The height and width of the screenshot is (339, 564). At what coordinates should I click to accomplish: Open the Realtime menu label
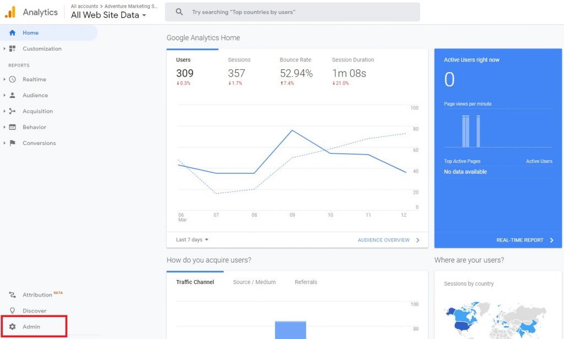point(34,79)
